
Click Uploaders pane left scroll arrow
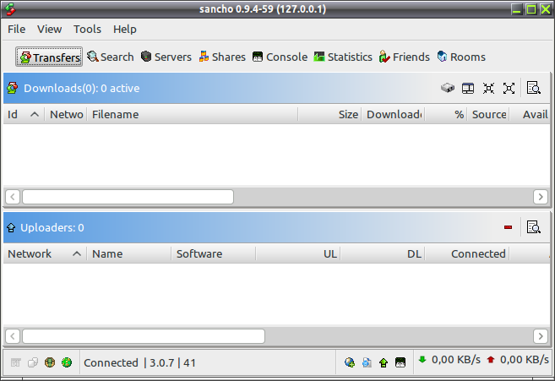click(x=13, y=335)
